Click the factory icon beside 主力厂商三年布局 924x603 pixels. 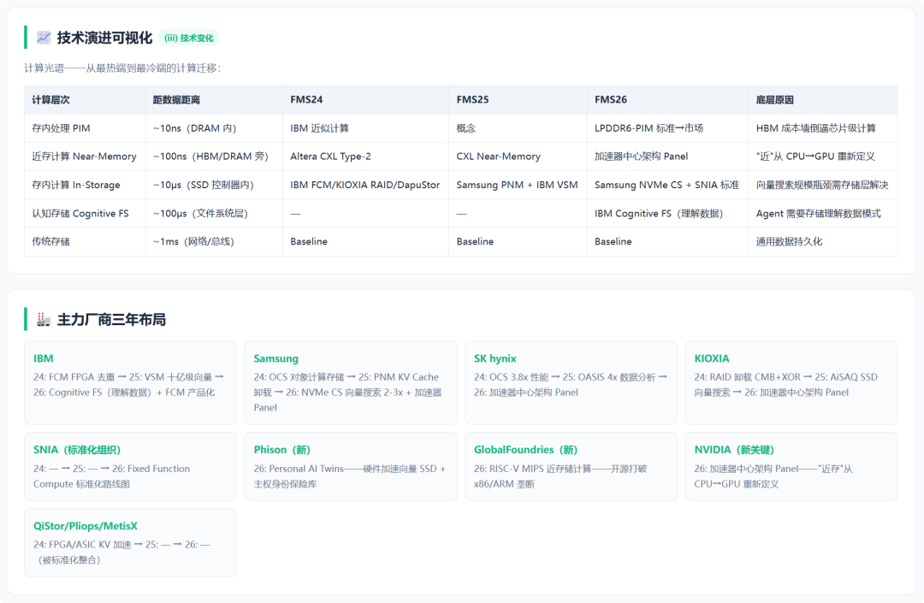(x=44, y=319)
